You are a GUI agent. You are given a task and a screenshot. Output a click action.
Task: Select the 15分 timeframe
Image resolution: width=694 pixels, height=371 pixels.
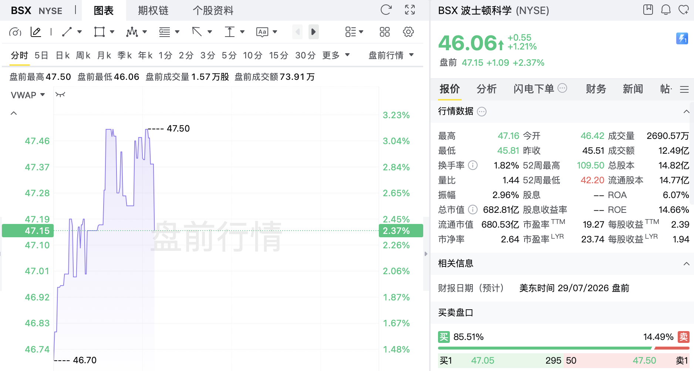click(x=279, y=55)
